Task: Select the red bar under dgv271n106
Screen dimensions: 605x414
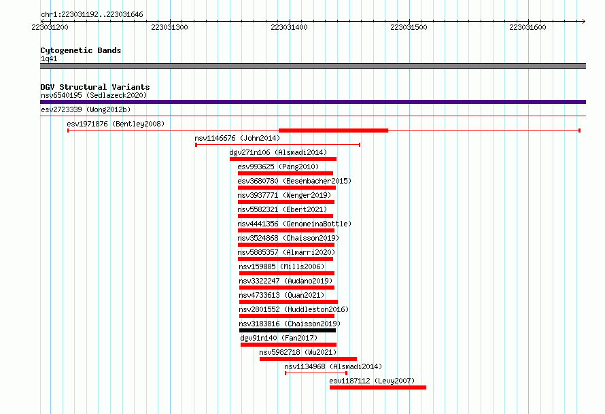Action: [x=283, y=159]
